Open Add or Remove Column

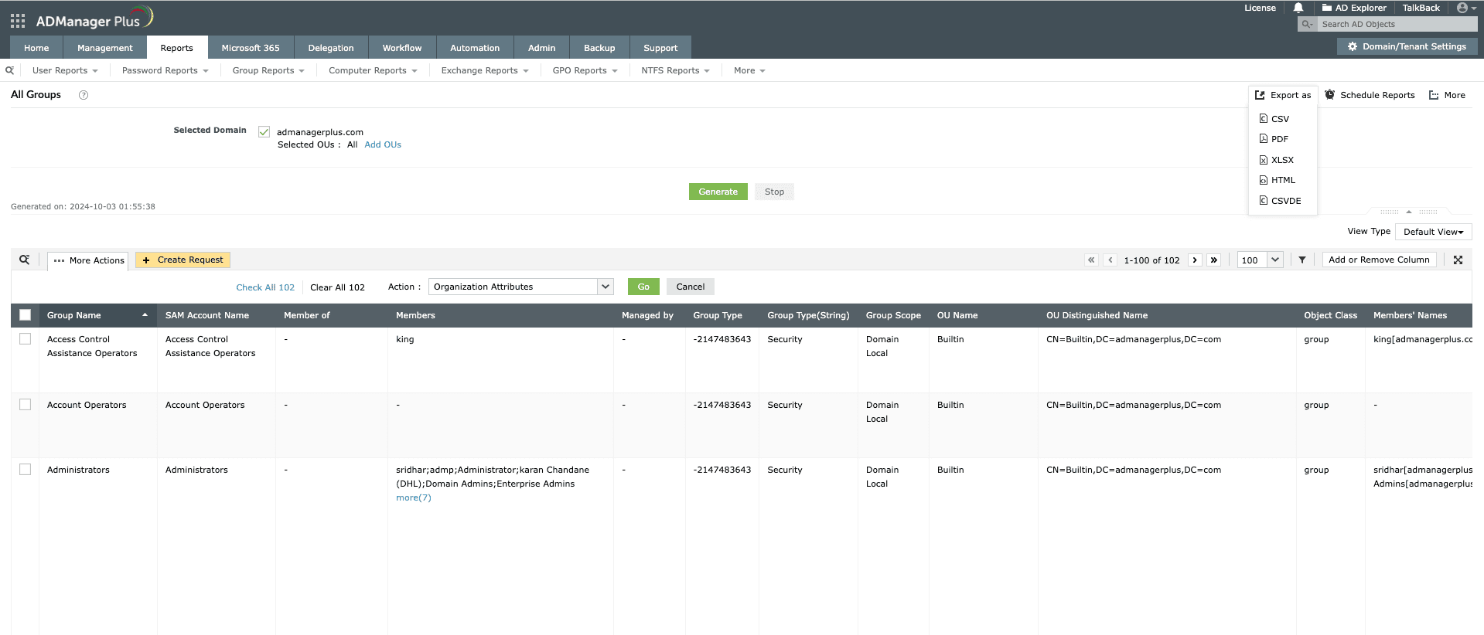[1379, 260]
